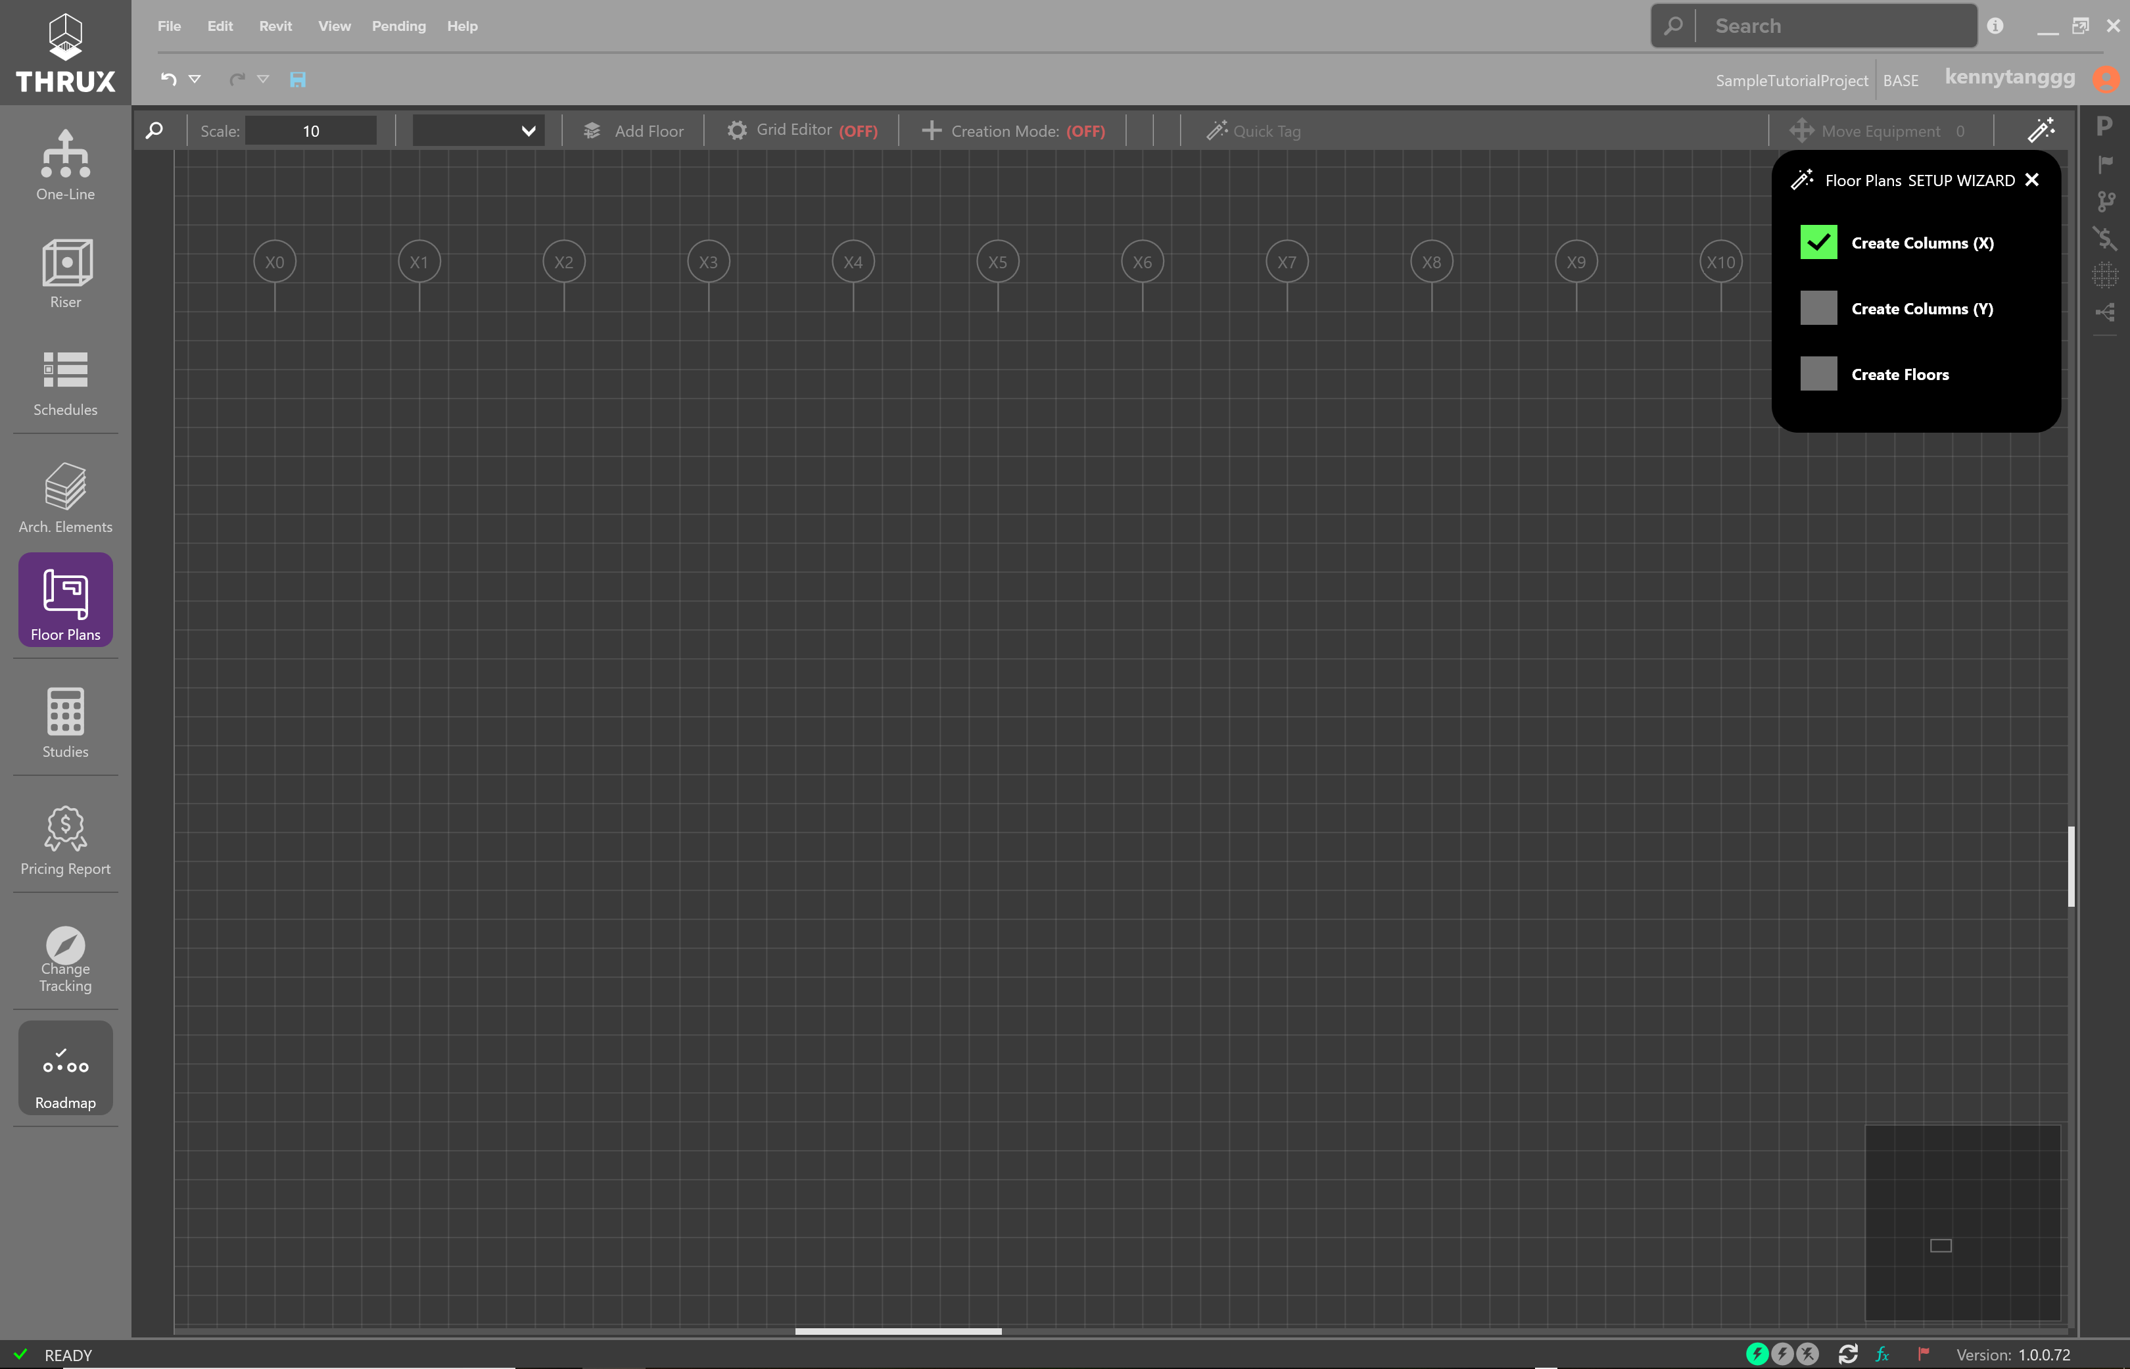
Task: Check the Create Floors checkbox
Action: (1818, 373)
